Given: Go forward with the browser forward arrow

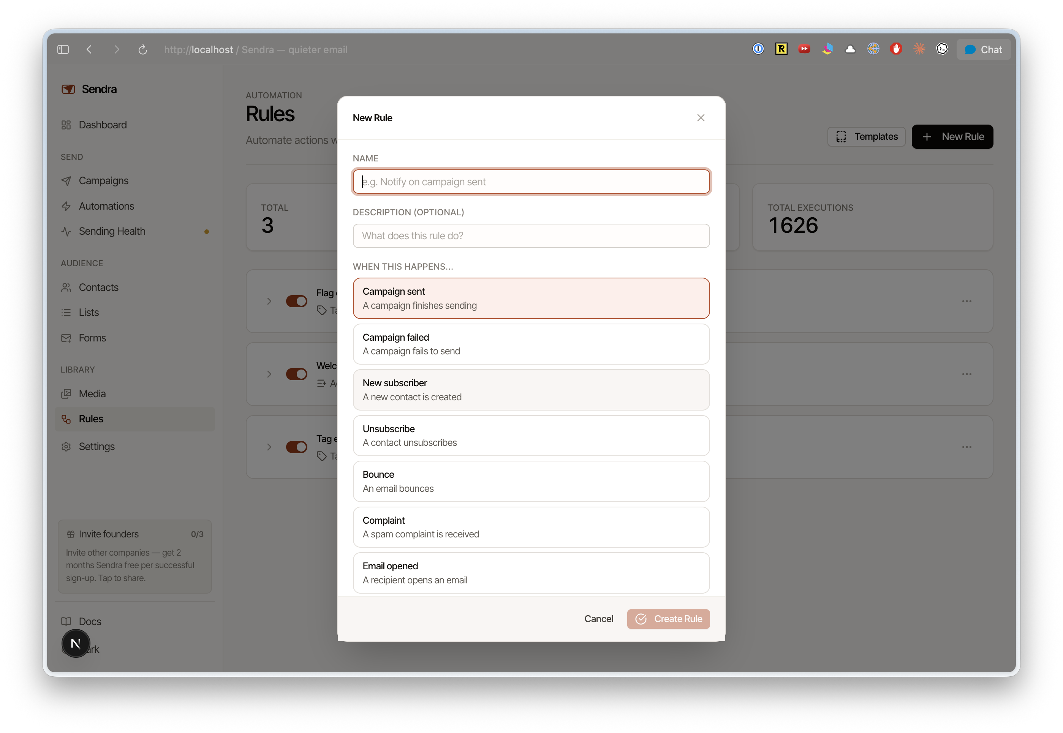Looking at the screenshot, I should tap(117, 50).
